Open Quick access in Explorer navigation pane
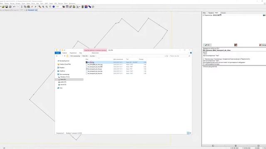 (x=64, y=61)
